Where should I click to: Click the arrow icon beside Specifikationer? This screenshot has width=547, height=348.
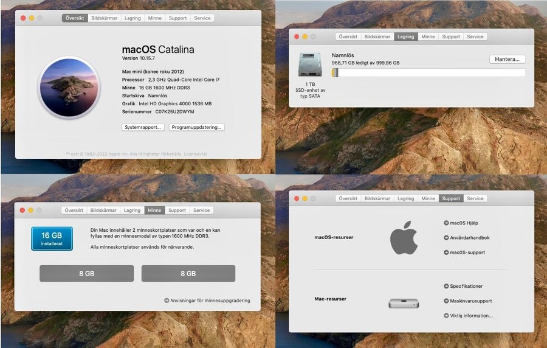coord(446,286)
